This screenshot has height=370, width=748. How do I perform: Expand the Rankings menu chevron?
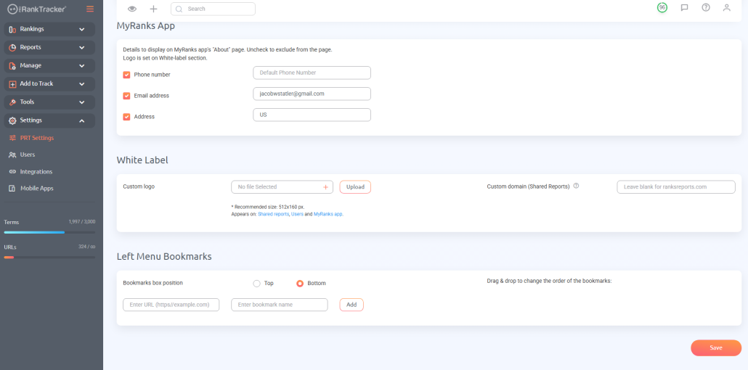(x=82, y=30)
